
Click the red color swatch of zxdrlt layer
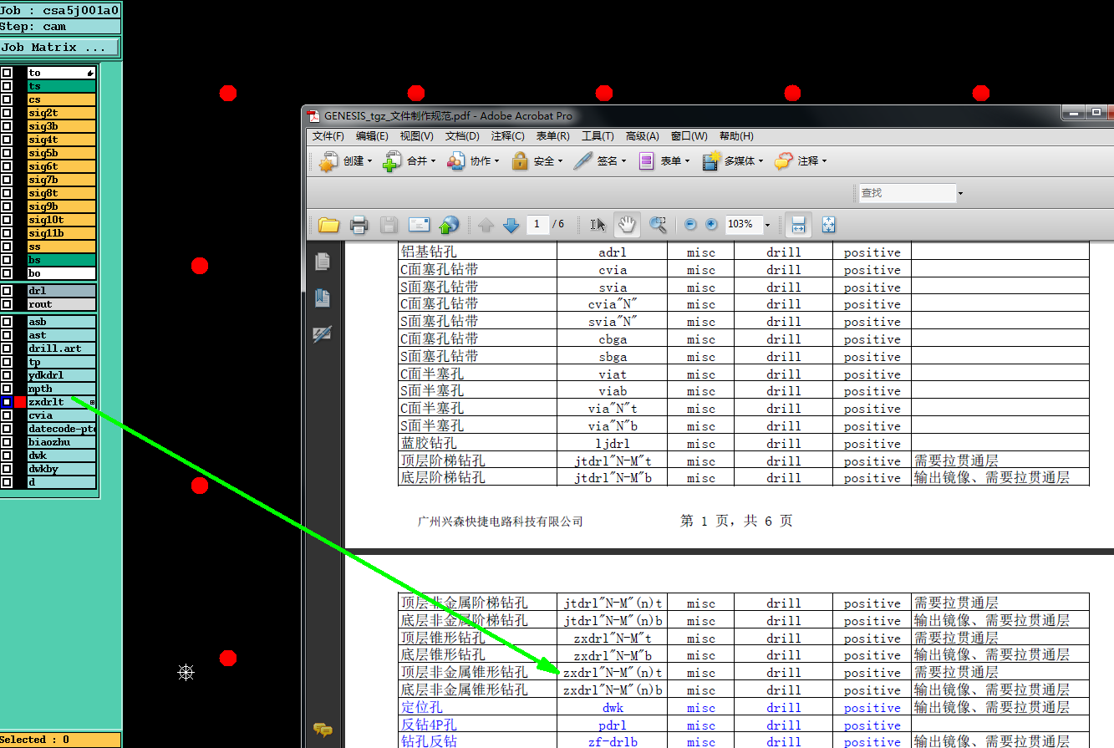tap(20, 402)
